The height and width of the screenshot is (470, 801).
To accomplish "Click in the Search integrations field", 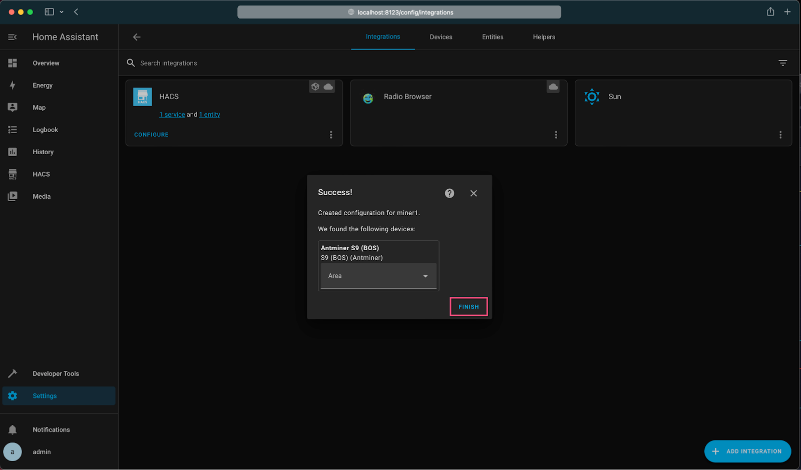I will [x=451, y=63].
